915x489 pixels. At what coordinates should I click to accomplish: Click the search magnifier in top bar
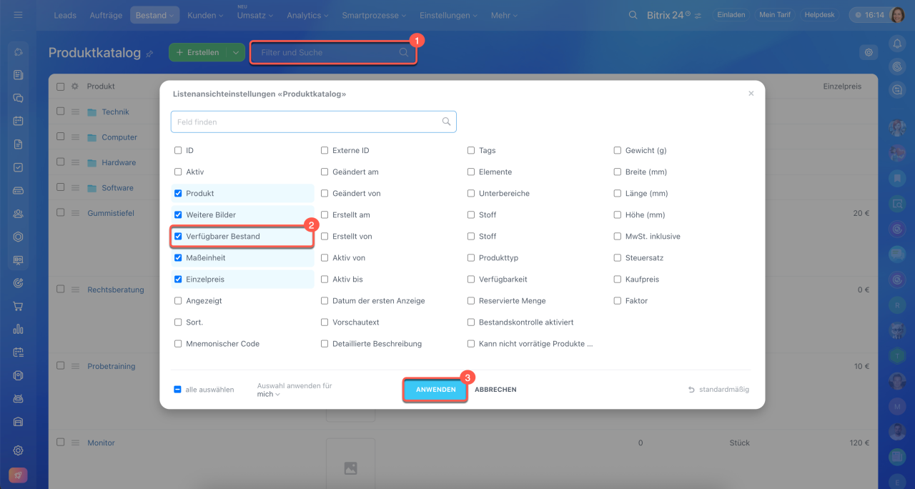[x=633, y=15]
